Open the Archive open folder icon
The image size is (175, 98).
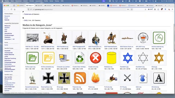point(33,58)
